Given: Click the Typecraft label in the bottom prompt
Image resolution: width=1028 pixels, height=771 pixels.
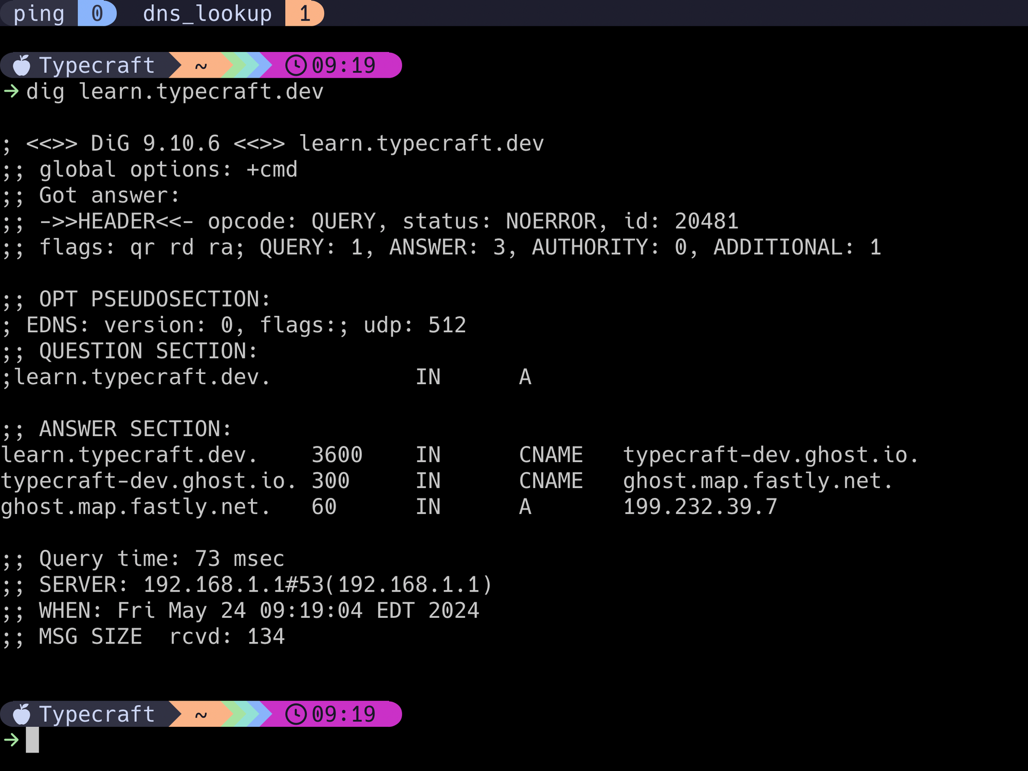Looking at the screenshot, I should (x=97, y=714).
